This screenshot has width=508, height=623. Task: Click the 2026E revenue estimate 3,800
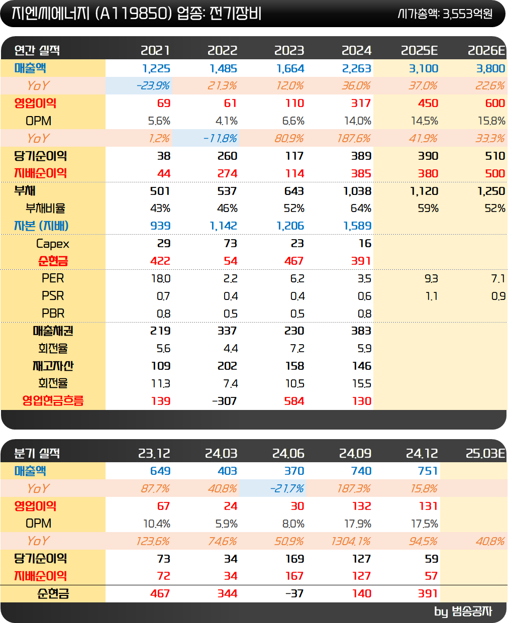(x=490, y=68)
